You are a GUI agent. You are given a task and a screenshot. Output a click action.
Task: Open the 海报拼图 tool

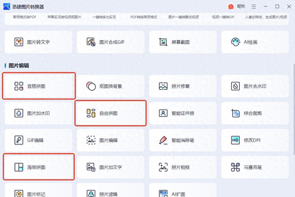coord(38,167)
